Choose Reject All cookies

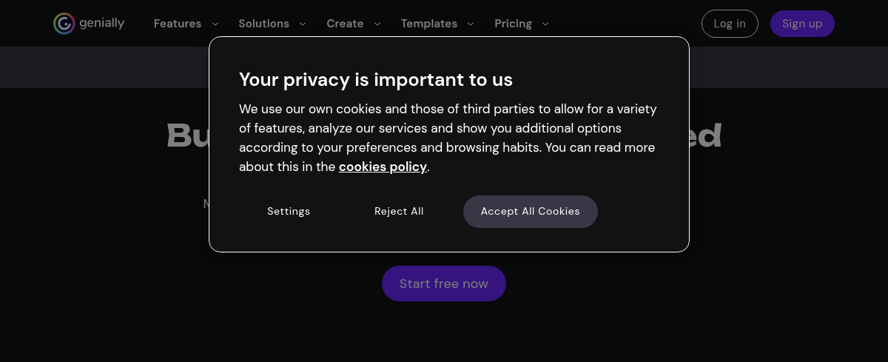click(399, 212)
